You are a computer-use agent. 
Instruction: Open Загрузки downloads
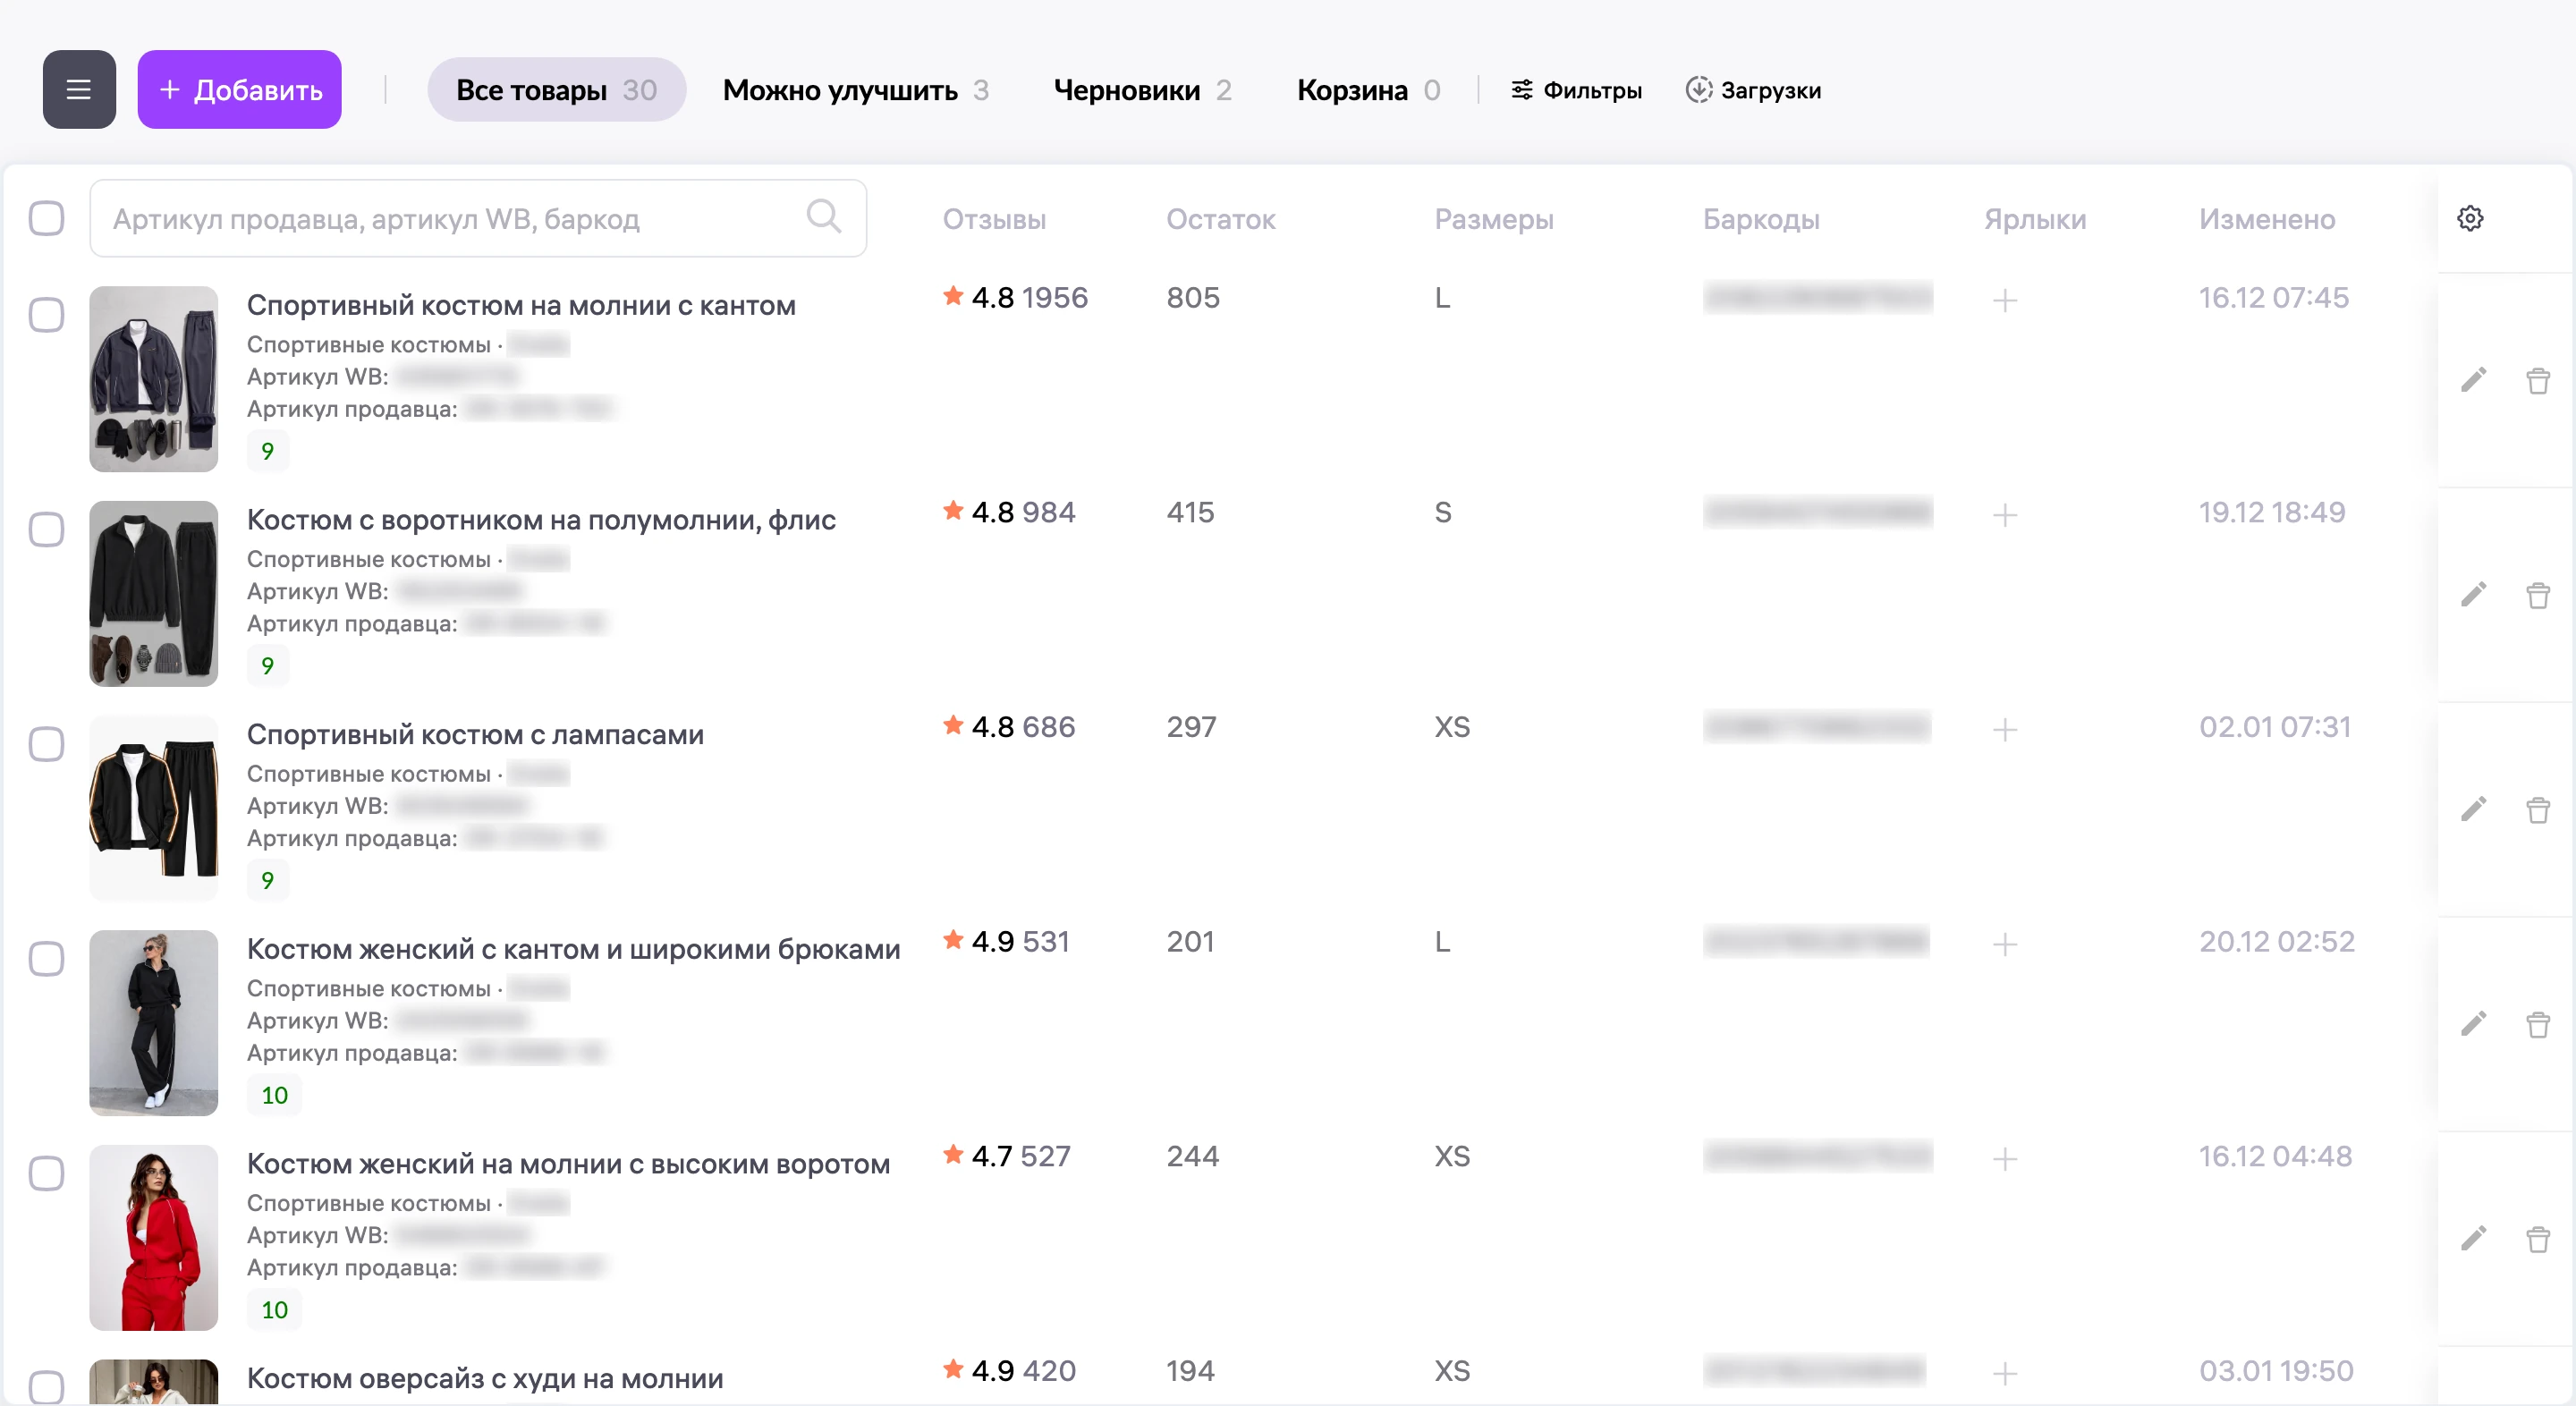pos(1753,90)
